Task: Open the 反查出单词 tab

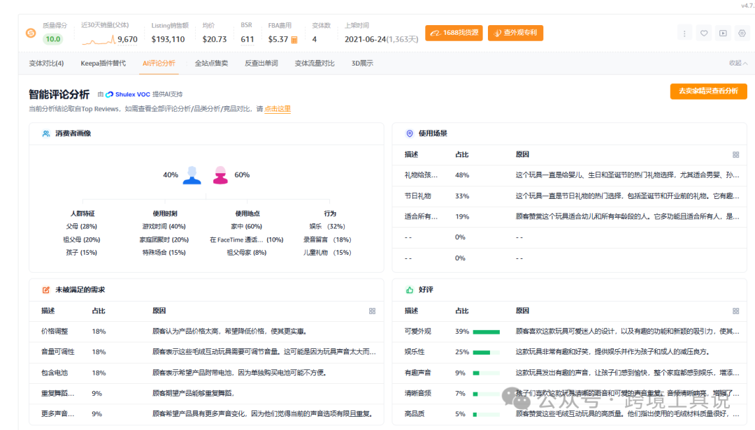Action: [x=261, y=63]
